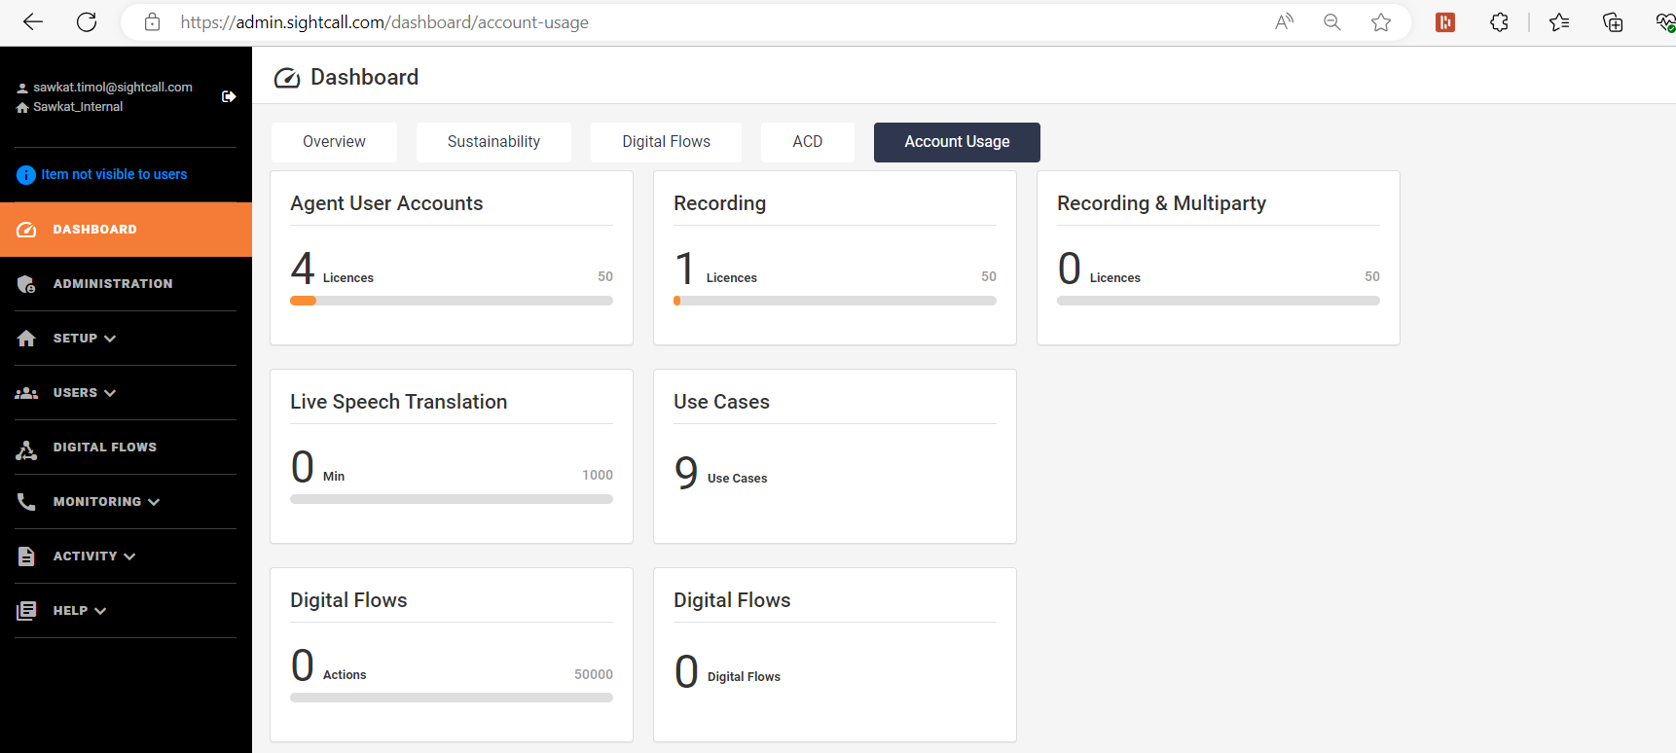Screen dimensions: 1676x753
Task: Click the Monitoring phone icon
Action: coord(26,502)
